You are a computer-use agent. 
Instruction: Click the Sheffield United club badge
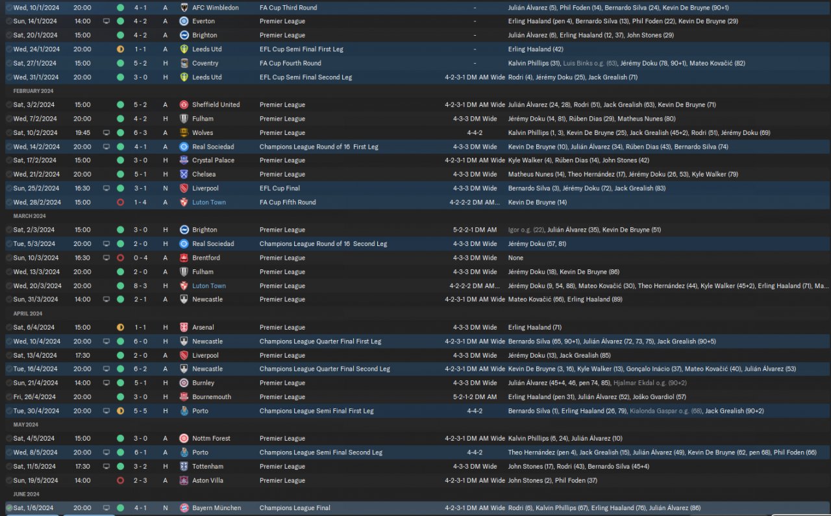pos(184,105)
